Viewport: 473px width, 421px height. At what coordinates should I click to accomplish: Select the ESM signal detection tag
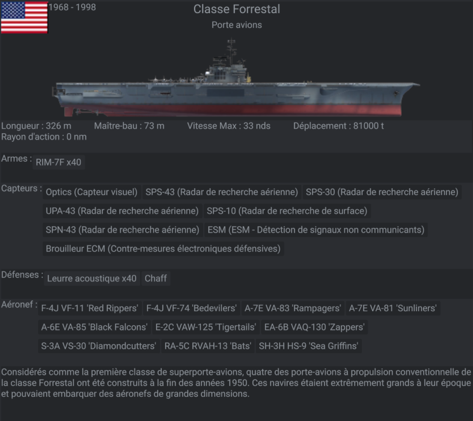(316, 230)
